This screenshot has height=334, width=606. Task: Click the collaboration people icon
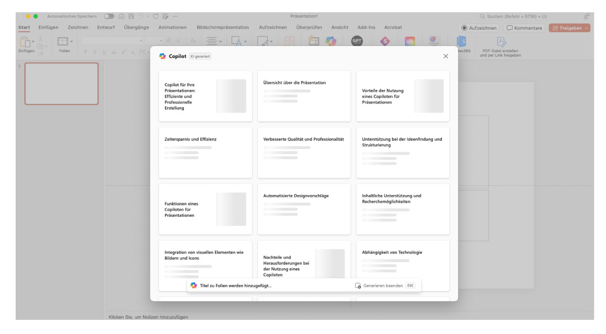coord(586,16)
